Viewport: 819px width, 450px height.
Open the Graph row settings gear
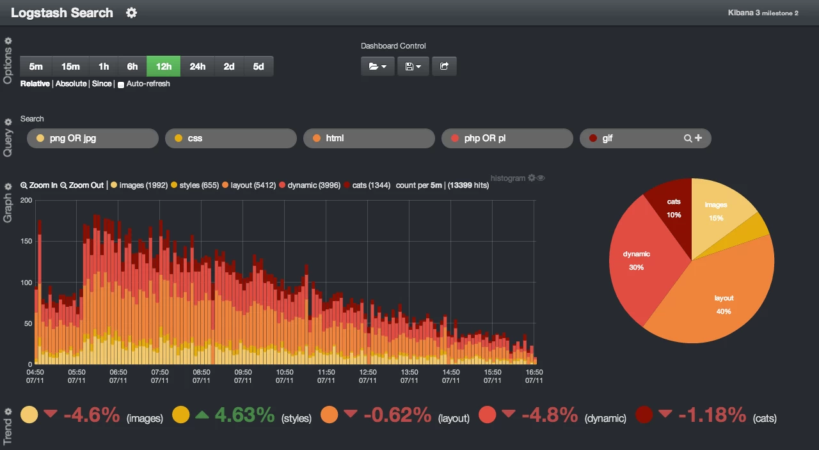(8, 187)
